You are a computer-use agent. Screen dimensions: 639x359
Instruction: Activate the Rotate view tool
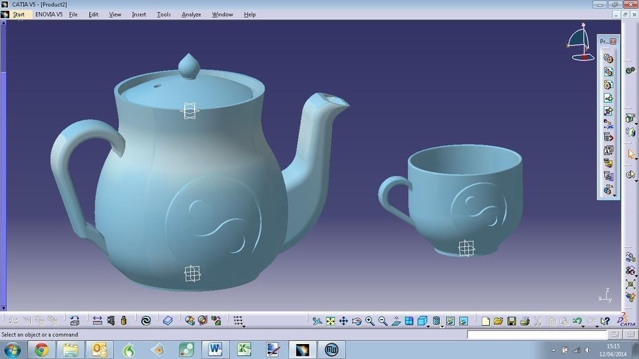[356, 321]
